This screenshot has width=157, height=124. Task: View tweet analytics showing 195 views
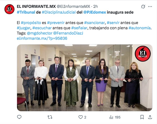tap(115, 117)
